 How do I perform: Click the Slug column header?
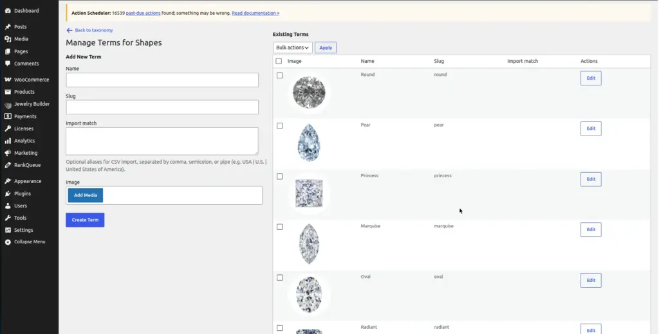tap(439, 61)
